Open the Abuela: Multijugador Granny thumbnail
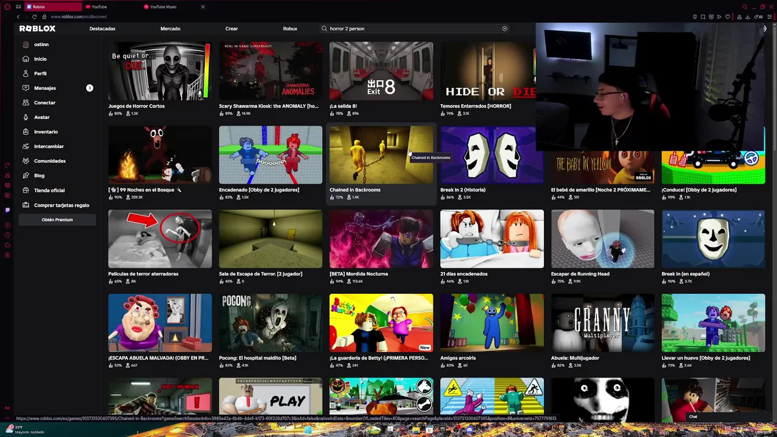The width and height of the screenshot is (777, 437). pyautogui.click(x=603, y=323)
